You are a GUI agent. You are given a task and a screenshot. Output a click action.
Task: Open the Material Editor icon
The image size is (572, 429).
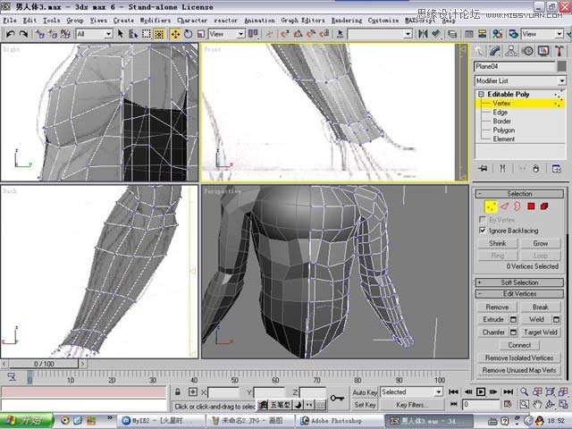click(x=498, y=34)
